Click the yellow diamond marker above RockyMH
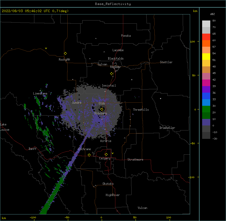This screenshot has height=221, width=226. click(x=65, y=54)
